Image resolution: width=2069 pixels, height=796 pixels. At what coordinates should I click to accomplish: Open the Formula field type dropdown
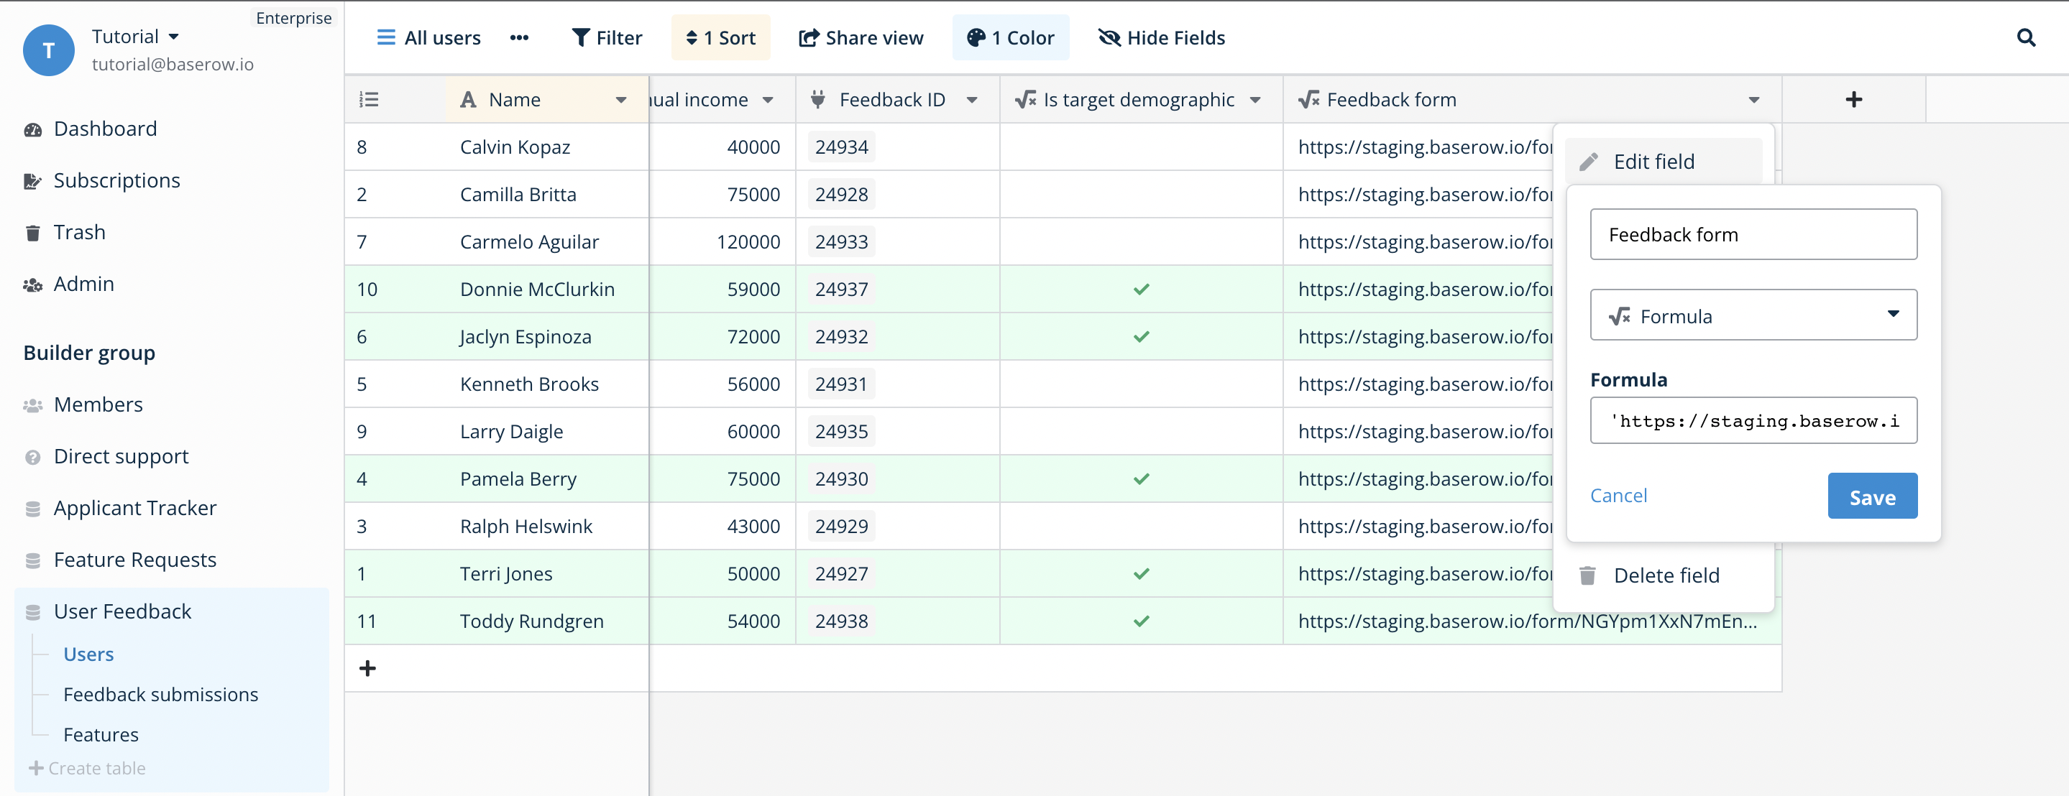coord(1894,315)
